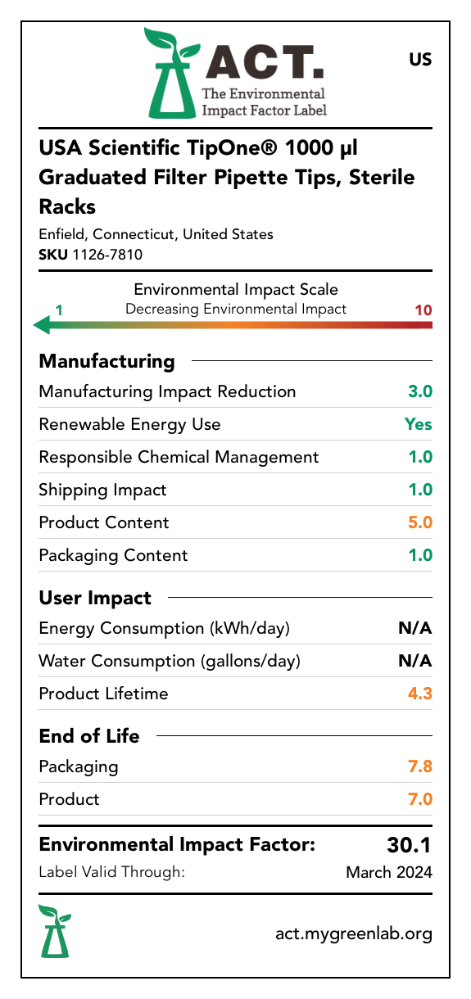Click the March 2024 validity date
The height and width of the screenshot is (999, 471).
click(x=389, y=872)
